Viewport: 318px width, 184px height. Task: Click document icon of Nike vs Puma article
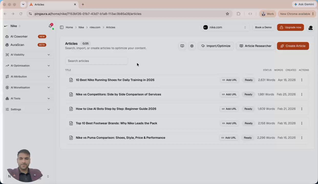coord(71,138)
